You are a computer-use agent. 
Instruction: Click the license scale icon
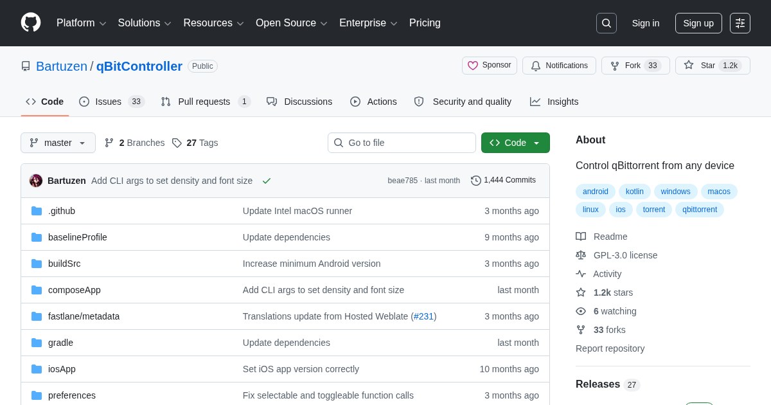[x=581, y=255]
